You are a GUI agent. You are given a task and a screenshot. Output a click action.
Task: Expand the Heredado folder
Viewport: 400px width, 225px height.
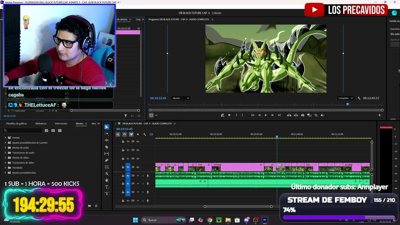tap(5, 167)
